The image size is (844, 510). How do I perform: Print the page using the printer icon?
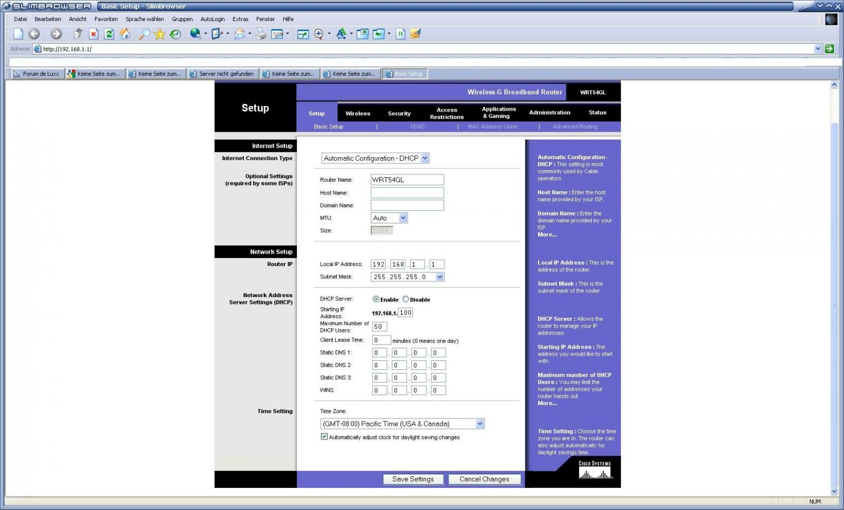261,34
